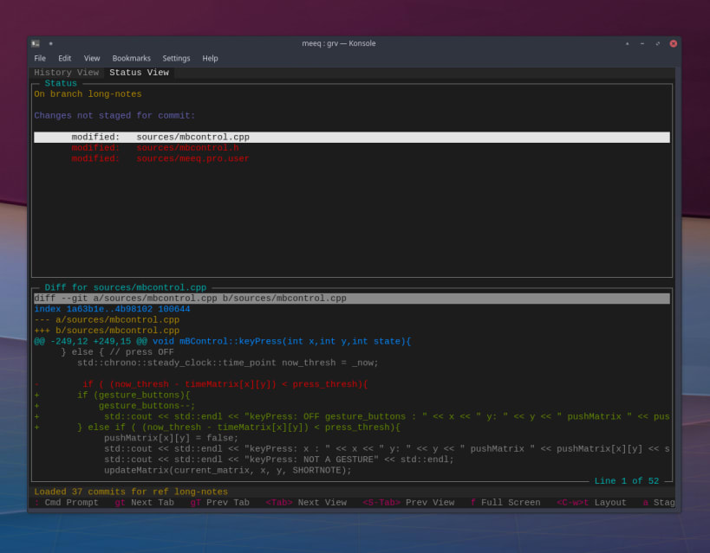This screenshot has height=553, width=710.
Task: Click 'pushMatrix[x][y] = false;' line
Action: tap(171, 438)
